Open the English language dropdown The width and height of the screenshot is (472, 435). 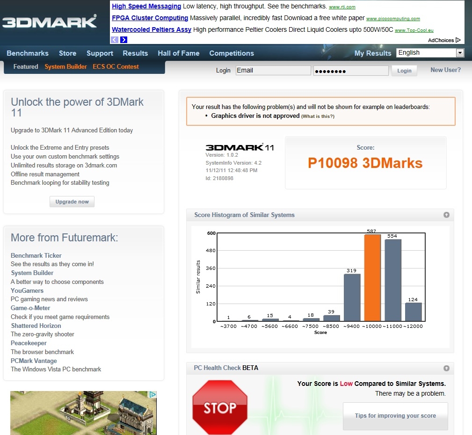430,53
